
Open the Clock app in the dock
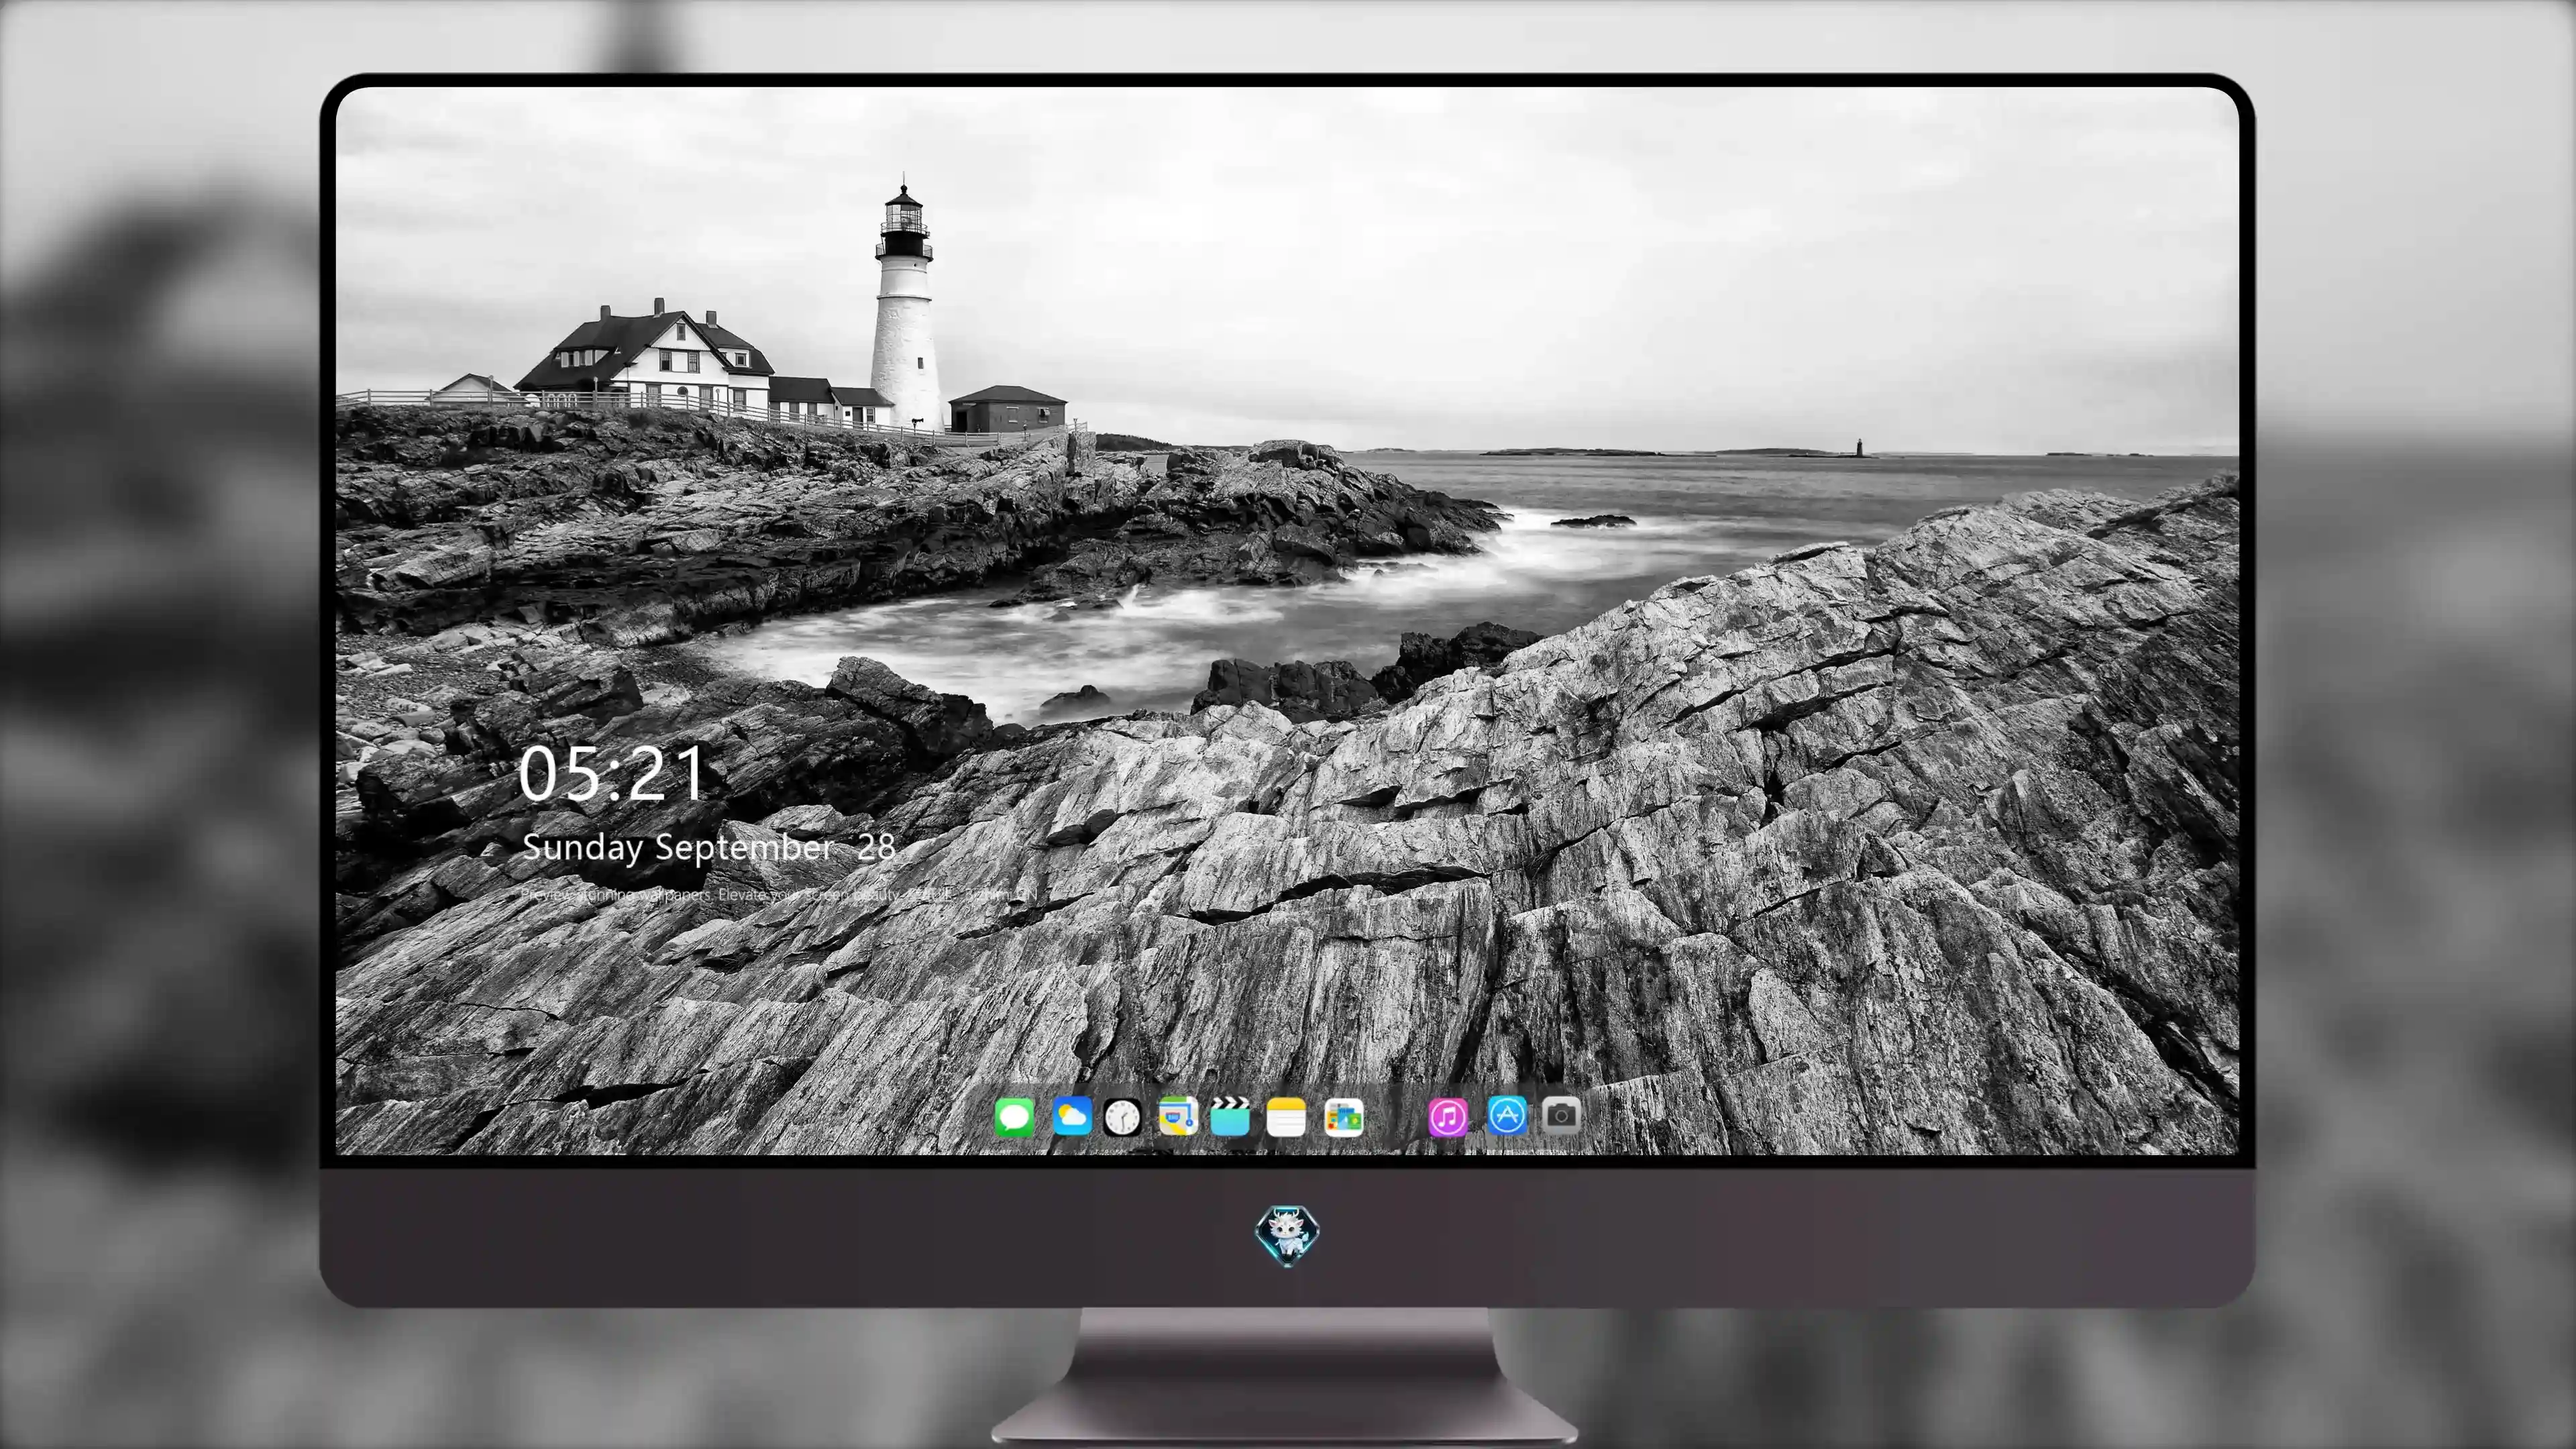tap(1122, 1117)
